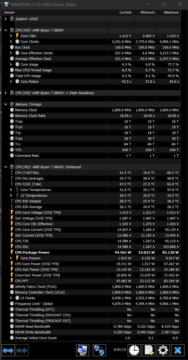Viewport: 188px width, 360px height.
Task: Open the monitor summary icon in bottom toolbar
Action: pyautogui.click(x=83, y=350)
